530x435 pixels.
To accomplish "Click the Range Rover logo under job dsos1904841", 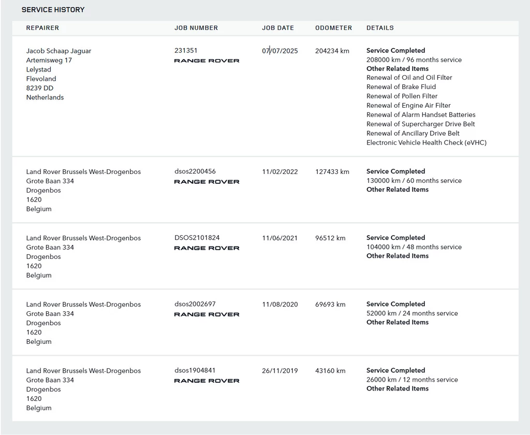I will 207,381.
